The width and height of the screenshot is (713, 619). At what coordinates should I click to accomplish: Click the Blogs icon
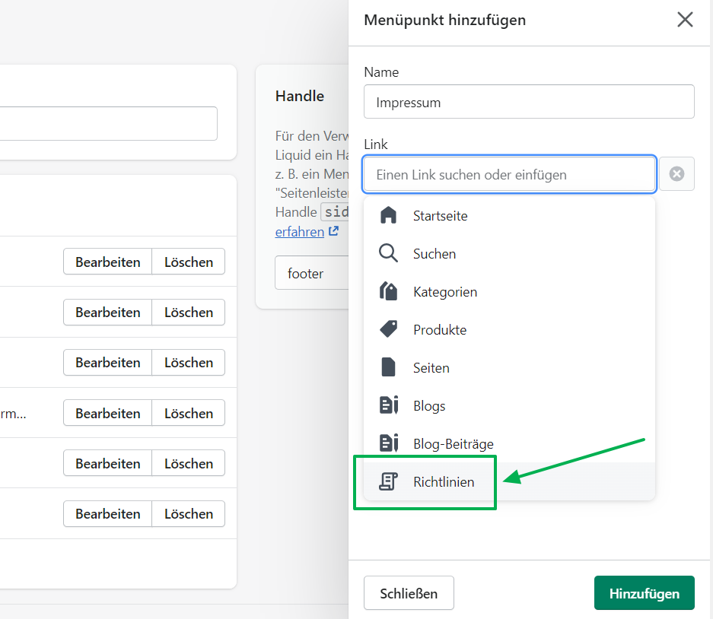(x=389, y=405)
